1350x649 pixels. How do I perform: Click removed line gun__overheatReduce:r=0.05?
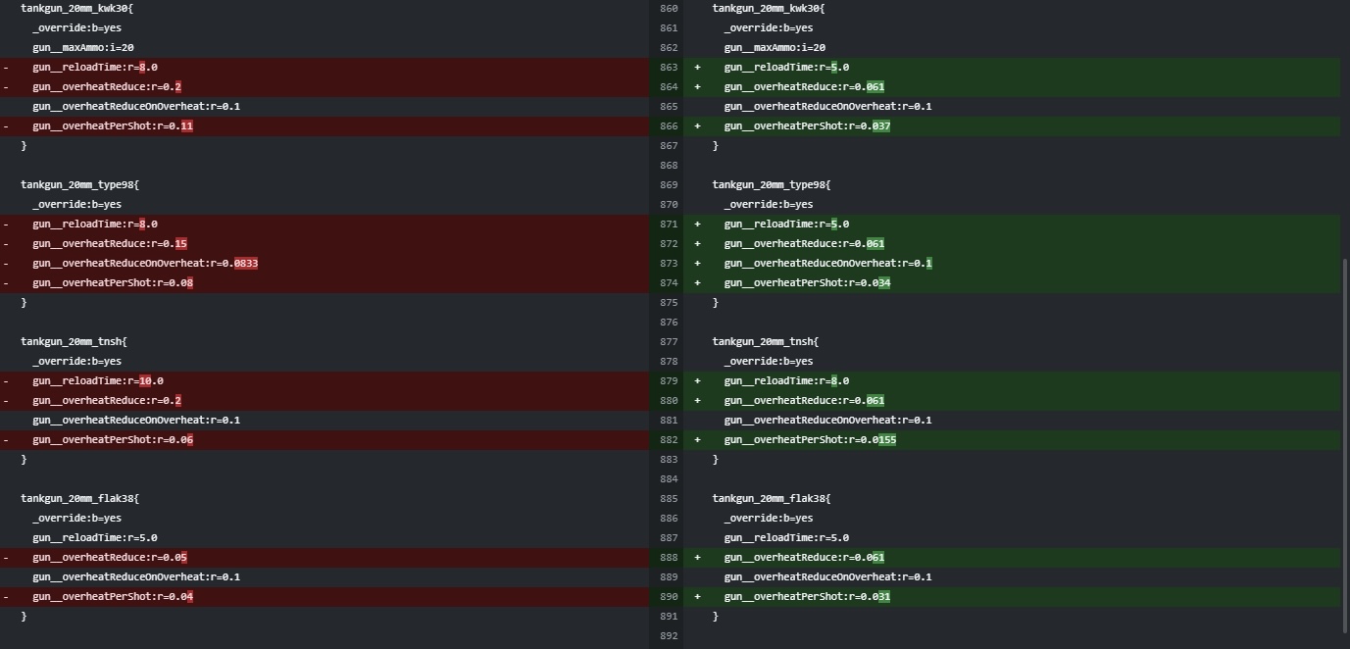(x=110, y=558)
